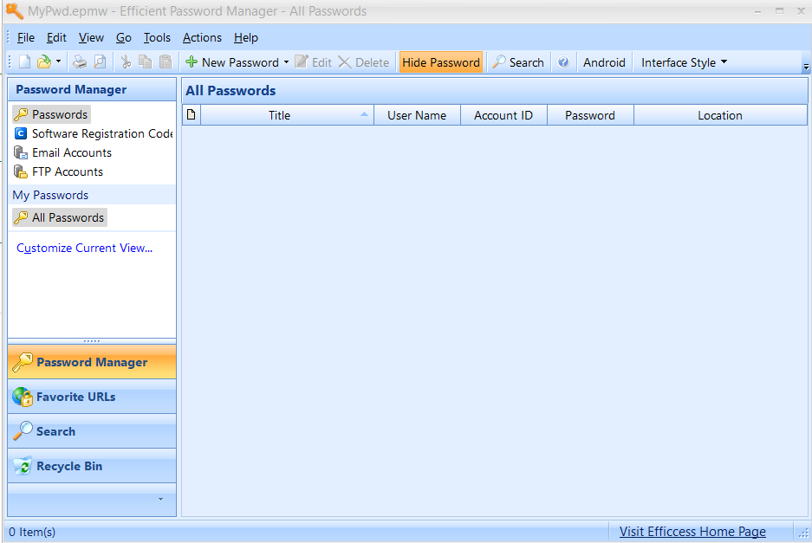Viewport: 812px width, 543px height.
Task: Click the Recycle Bin icon
Action: tap(23, 466)
